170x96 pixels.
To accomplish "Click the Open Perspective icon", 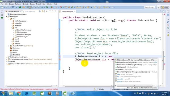I will pos(159,7).
